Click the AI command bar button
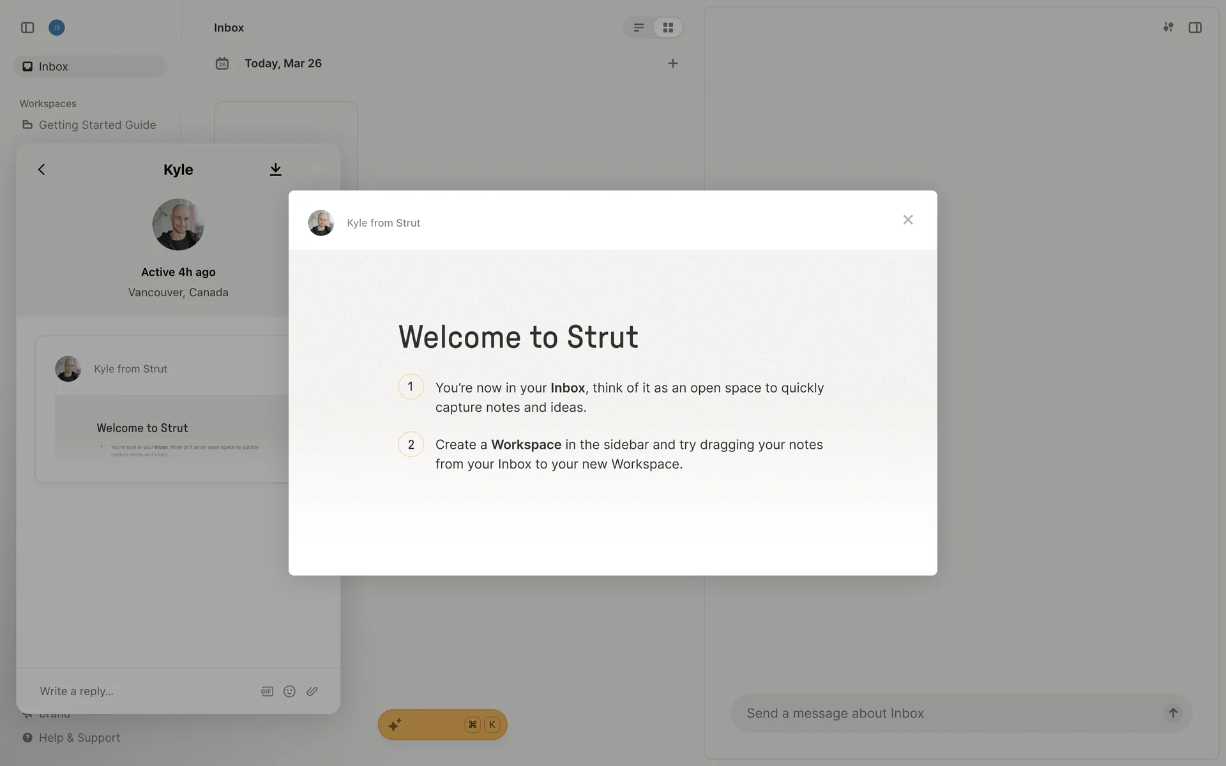This screenshot has height=766, width=1226. [x=442, y=725]
